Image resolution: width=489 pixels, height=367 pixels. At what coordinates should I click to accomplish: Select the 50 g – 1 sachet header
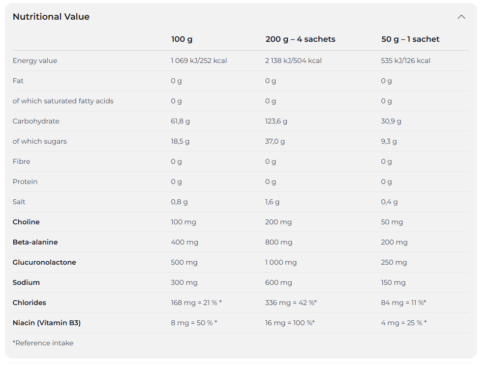coord(410,39)
